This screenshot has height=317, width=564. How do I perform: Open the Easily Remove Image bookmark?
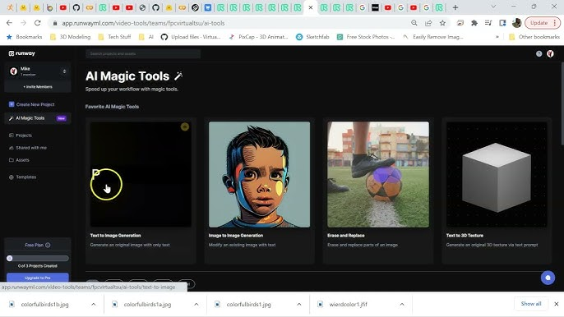pos(432,37)
